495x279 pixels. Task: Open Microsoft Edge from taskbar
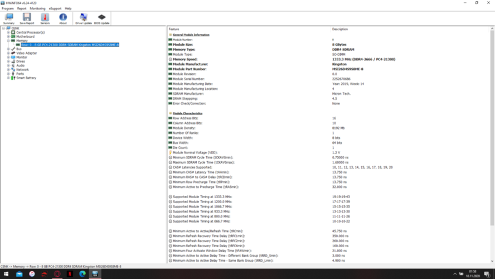[x=82, y=274]
